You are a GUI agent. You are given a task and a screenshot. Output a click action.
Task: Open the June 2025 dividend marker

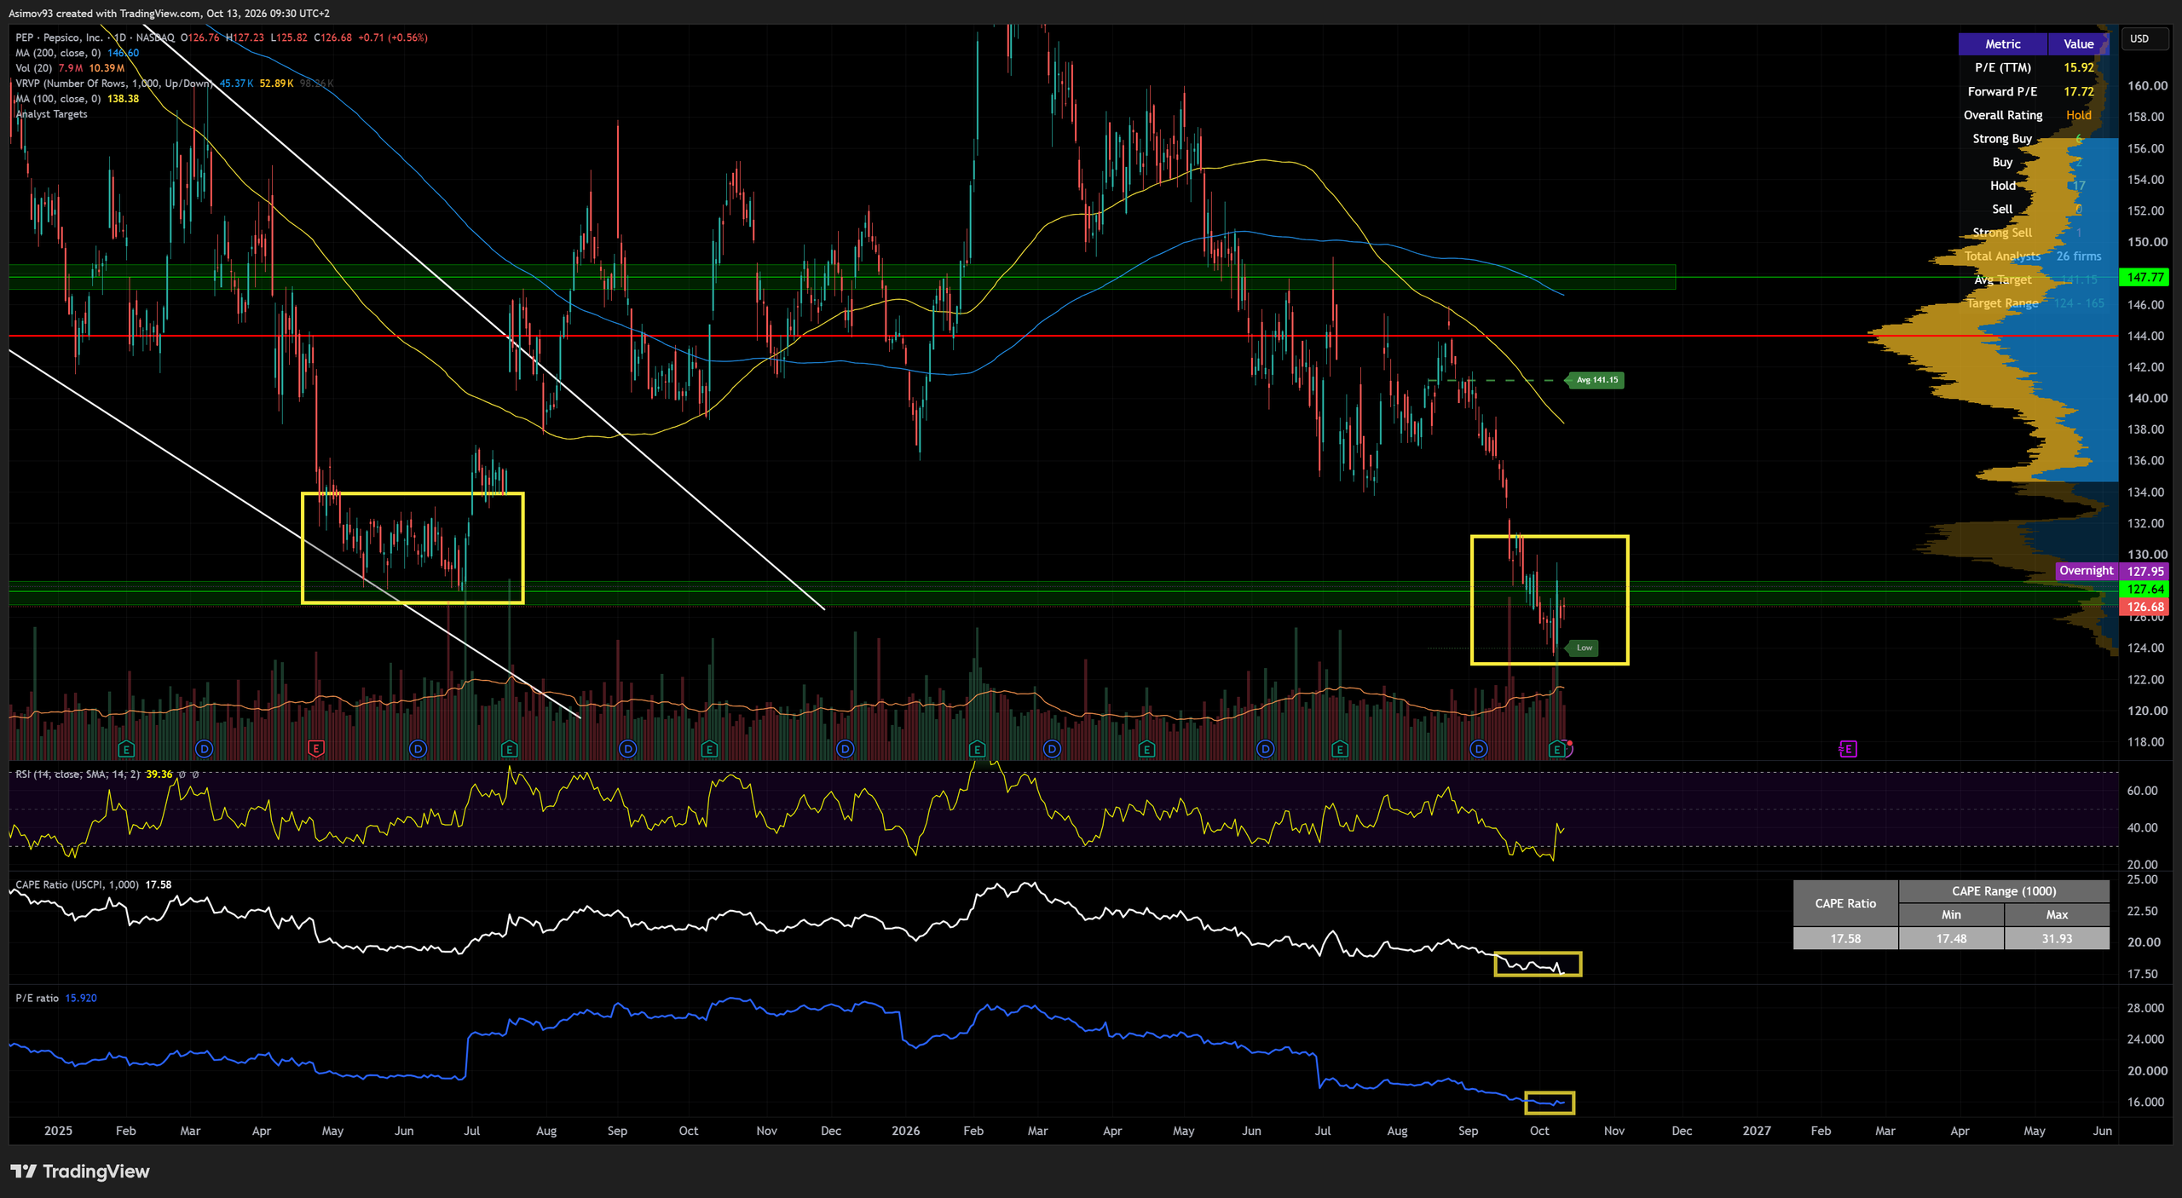coord(418,749)
